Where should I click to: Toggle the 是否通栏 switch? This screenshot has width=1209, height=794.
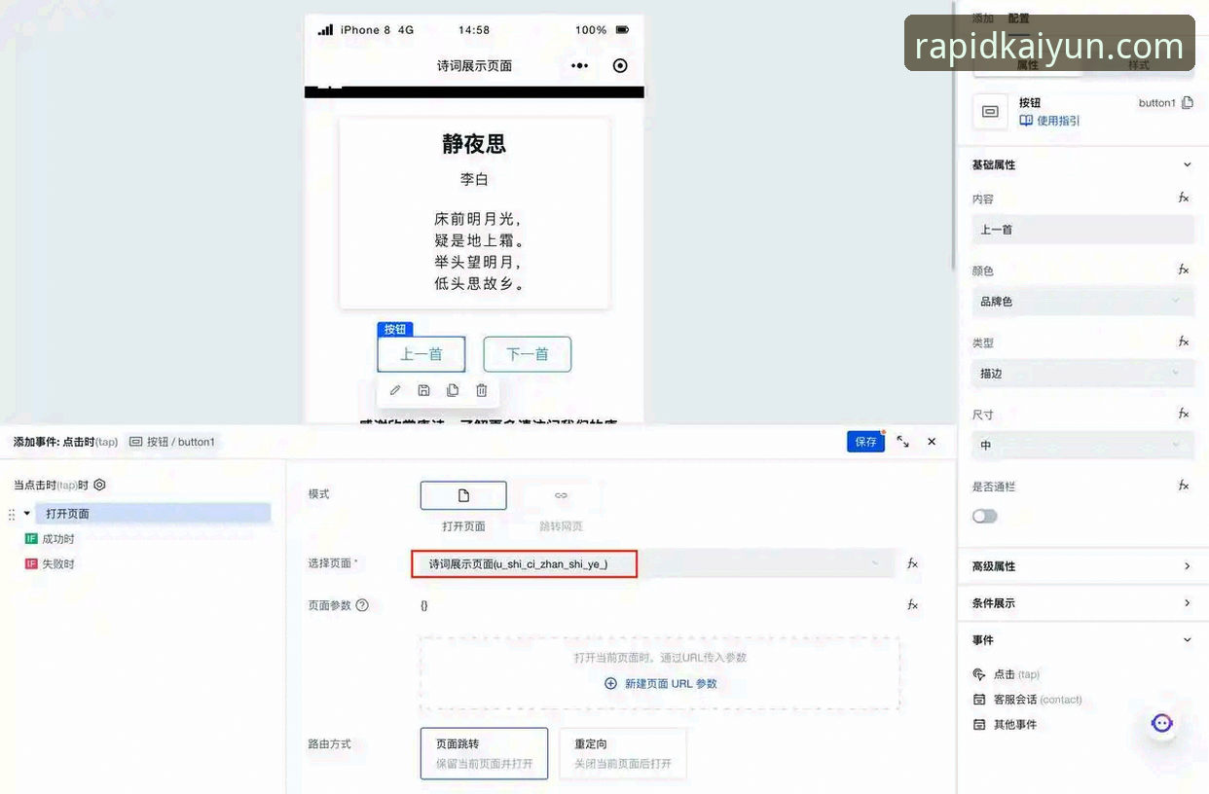point(985,517)
